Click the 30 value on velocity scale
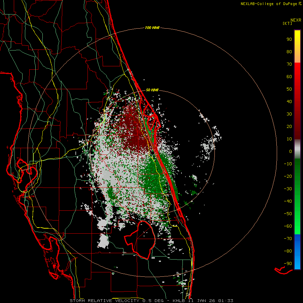Screen dimensions: 303x303 point(289,114)
